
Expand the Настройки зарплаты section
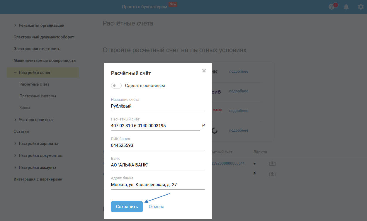[x=15, y=144]
